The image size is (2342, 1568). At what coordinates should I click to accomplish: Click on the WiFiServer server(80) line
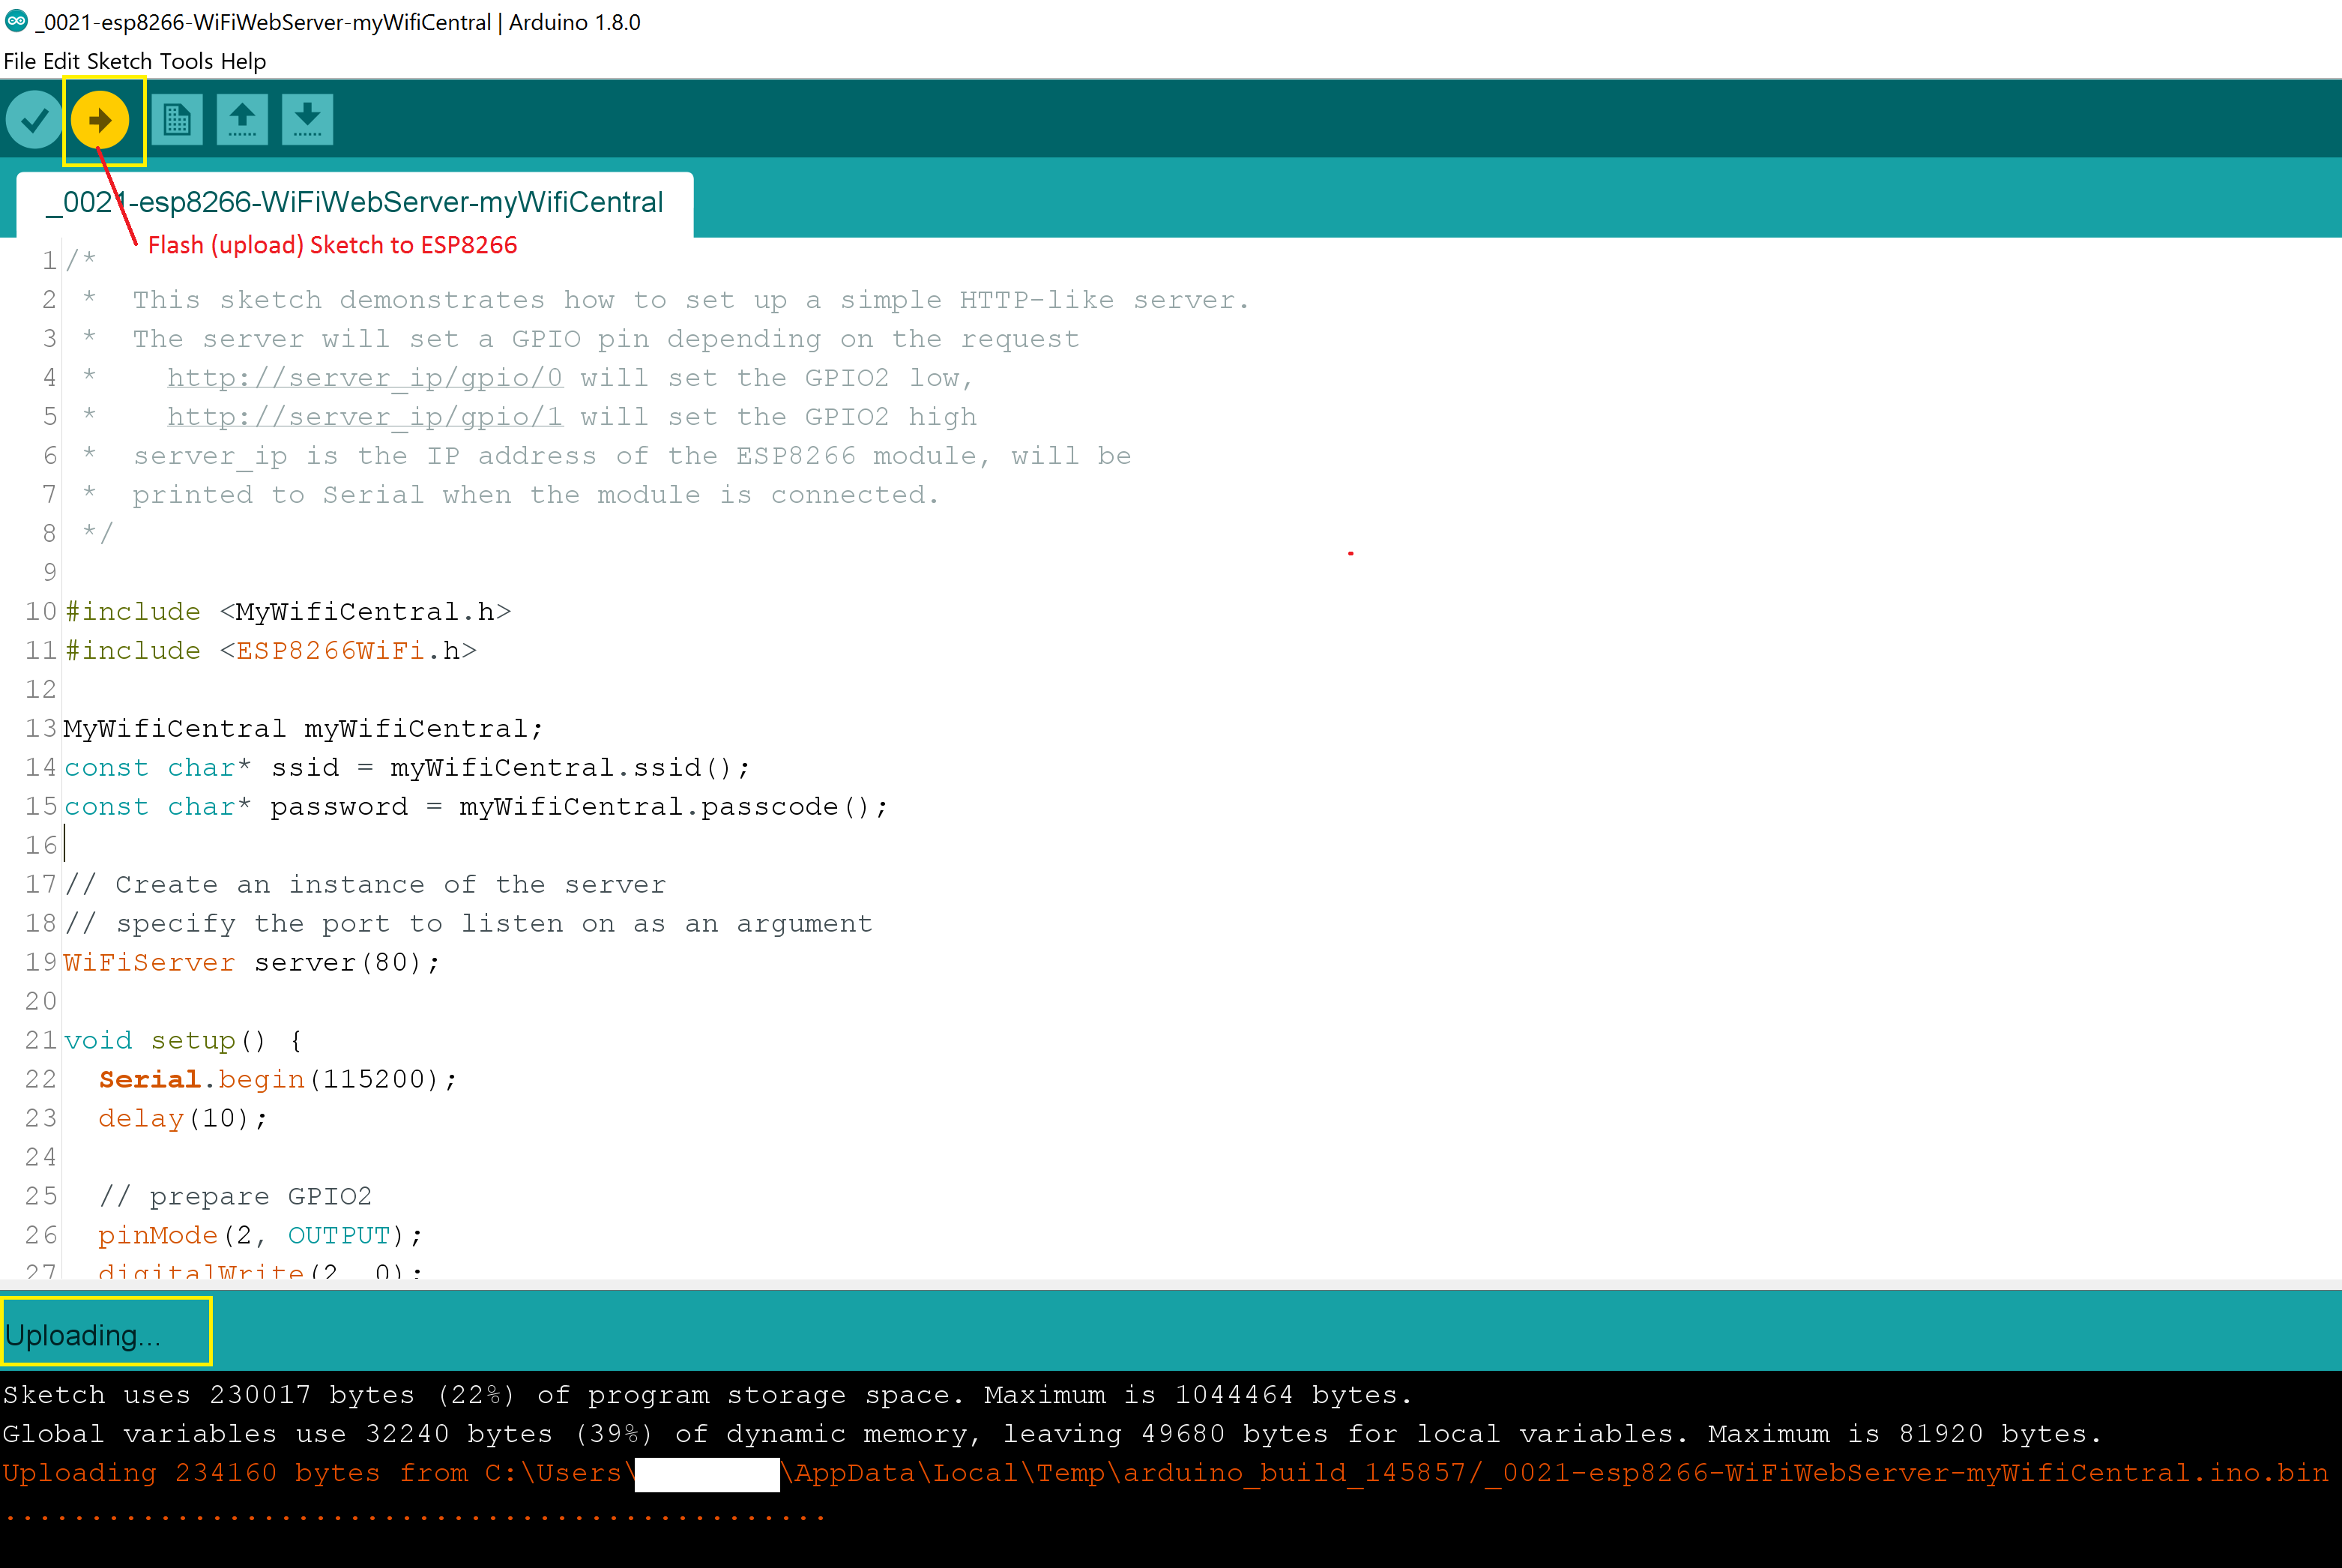(251, 963)
